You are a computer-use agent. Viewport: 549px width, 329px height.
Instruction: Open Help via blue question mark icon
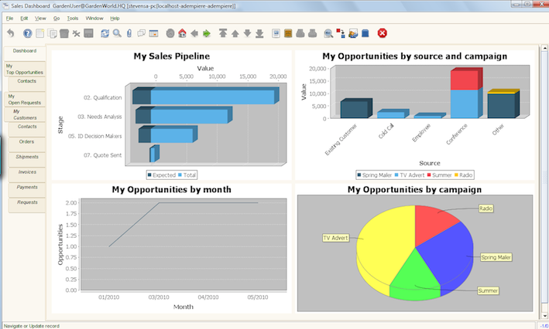point(28,33)
